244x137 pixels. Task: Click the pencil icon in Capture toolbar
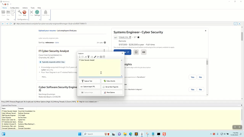point(95,57)
